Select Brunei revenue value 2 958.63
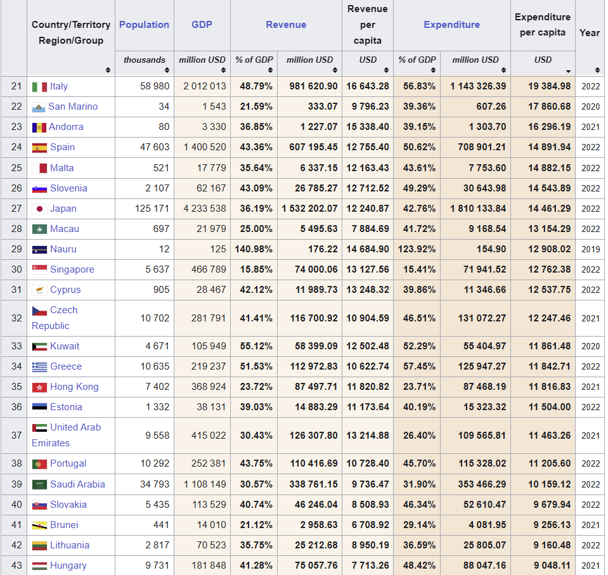608x575 pixels. point(319,525)
